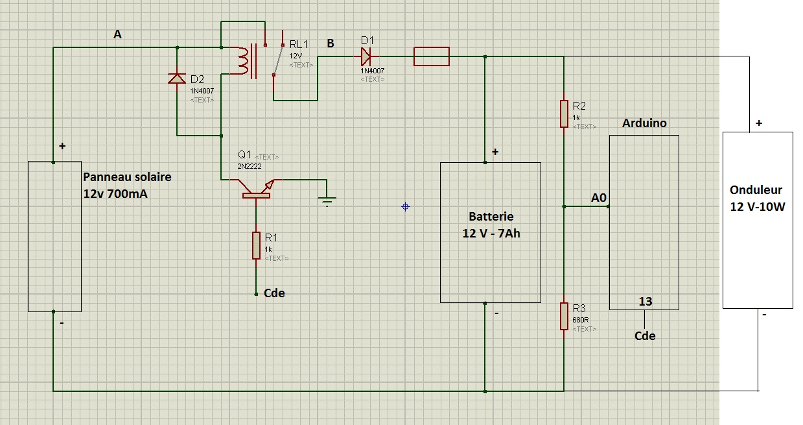
Task: Click the blue origin marker
Action: [x=406, y=206]
